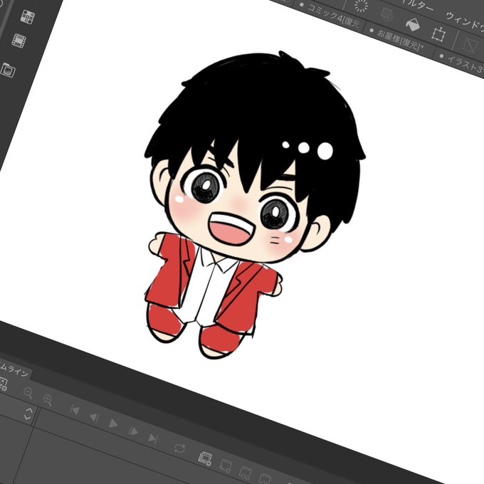
Task: Add a new animation cel
Action: tap(226, 466)
